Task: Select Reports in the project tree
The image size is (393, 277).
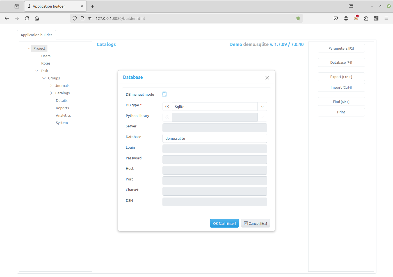Action: pos(62,108)
